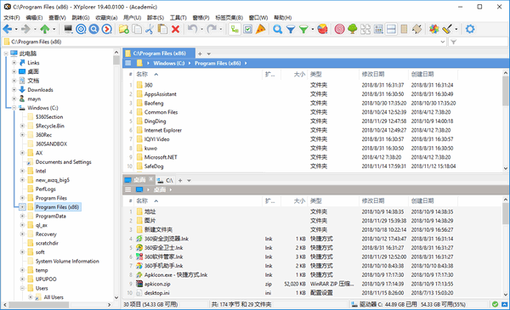Click the tilted beige pane toolbar icon
The width and height of the screenshot is (510, 310).
[417, 29]
